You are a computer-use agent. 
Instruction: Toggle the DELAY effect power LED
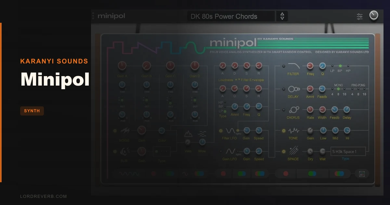click(283, 89)
